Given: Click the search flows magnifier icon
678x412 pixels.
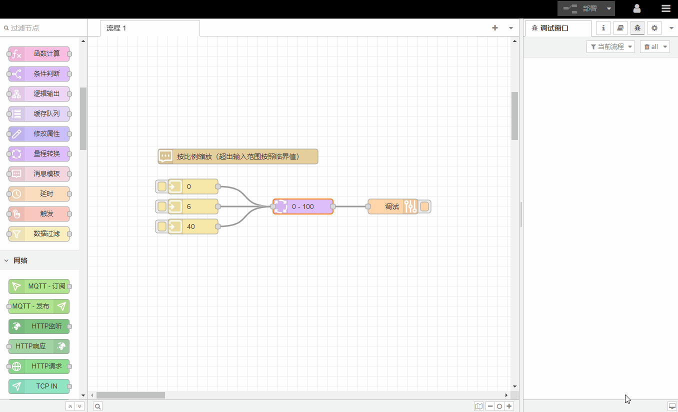Looking at the screenshot, I should click(98, 406).
